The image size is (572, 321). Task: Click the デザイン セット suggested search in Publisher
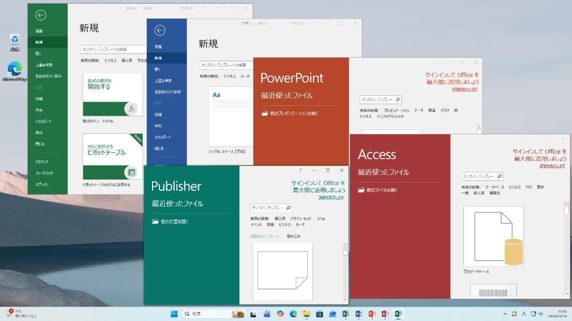301,218
